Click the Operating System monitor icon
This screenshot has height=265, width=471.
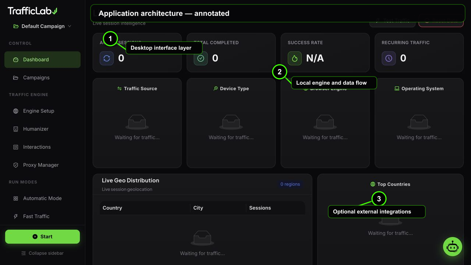(397, 88)
